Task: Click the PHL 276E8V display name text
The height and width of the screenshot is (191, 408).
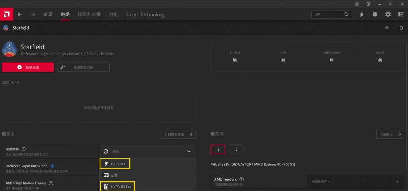Action: click(253, 165)
